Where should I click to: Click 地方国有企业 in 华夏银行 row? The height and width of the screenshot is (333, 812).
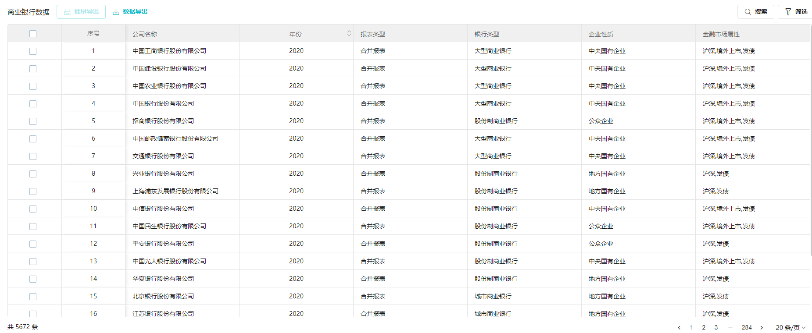tap(607, 279)
